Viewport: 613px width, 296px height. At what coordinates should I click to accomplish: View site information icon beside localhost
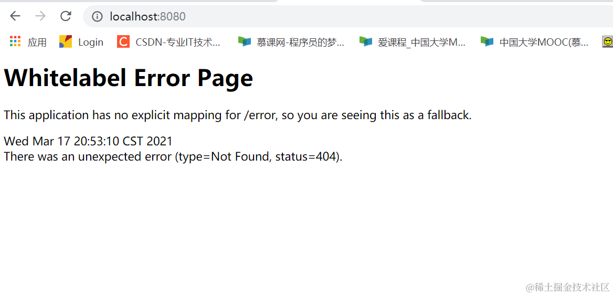pos(97,16)
